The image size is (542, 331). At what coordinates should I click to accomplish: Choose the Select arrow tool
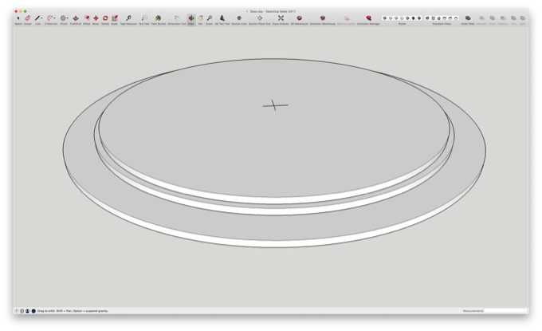point(18,18)
